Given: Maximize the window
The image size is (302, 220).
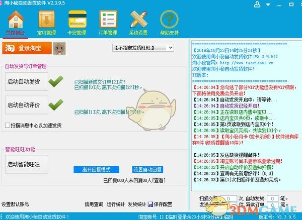Looking at the screenshot, I should click(x=291, y=4).
